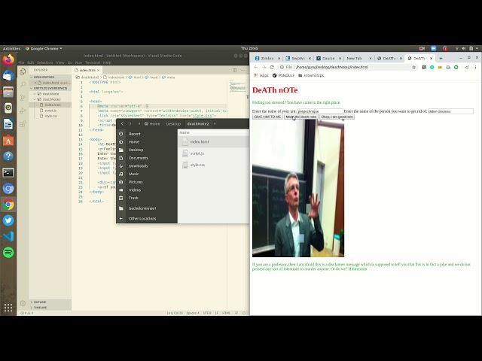Go back in the file manager
Image resolution: width=482 pixels, height=361 pixels.
pyautogui.click(x=122, y=123)
